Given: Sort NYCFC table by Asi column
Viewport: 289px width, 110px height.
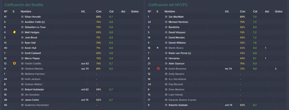Looking at the screenshot, I should tap(267, 12).
